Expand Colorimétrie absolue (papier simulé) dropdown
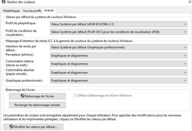The height and width of the screenshot is (131, 192). 118,73
